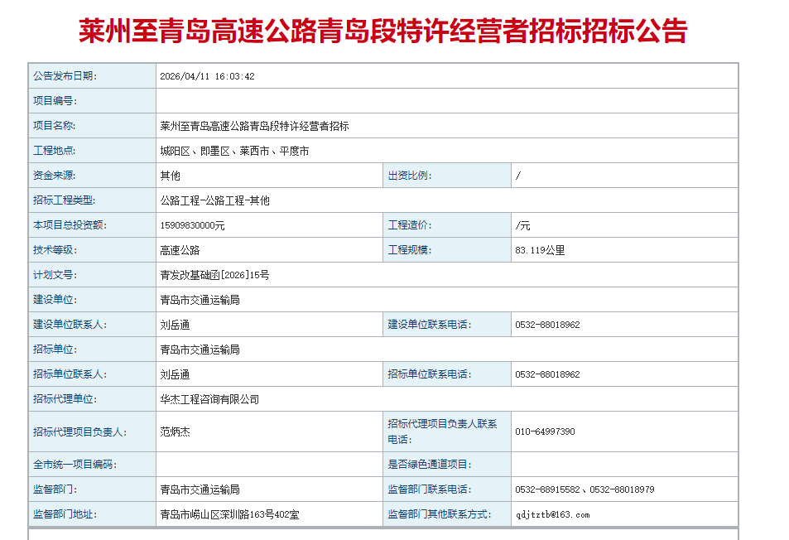Click the total investment amount 15909830000元
Image resolution: width=789 pixels, height=540 pixels.
tap(192, 225)
